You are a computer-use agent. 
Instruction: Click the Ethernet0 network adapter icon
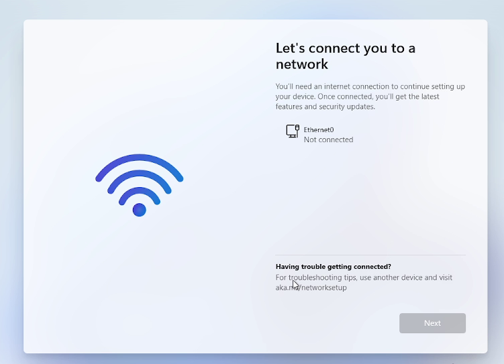(x=293, y=131)
